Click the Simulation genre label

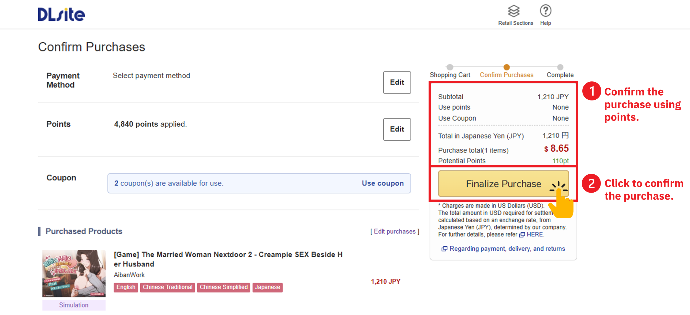[74, 305]
